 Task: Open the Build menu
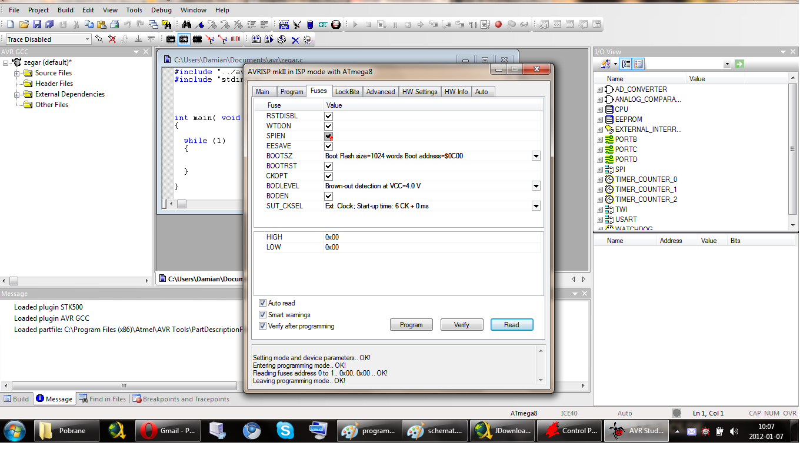pos(66,10)
